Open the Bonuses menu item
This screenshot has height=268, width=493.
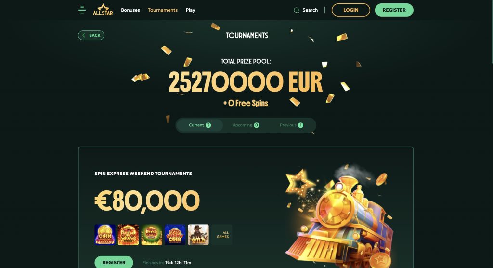[x=130, y=10]
